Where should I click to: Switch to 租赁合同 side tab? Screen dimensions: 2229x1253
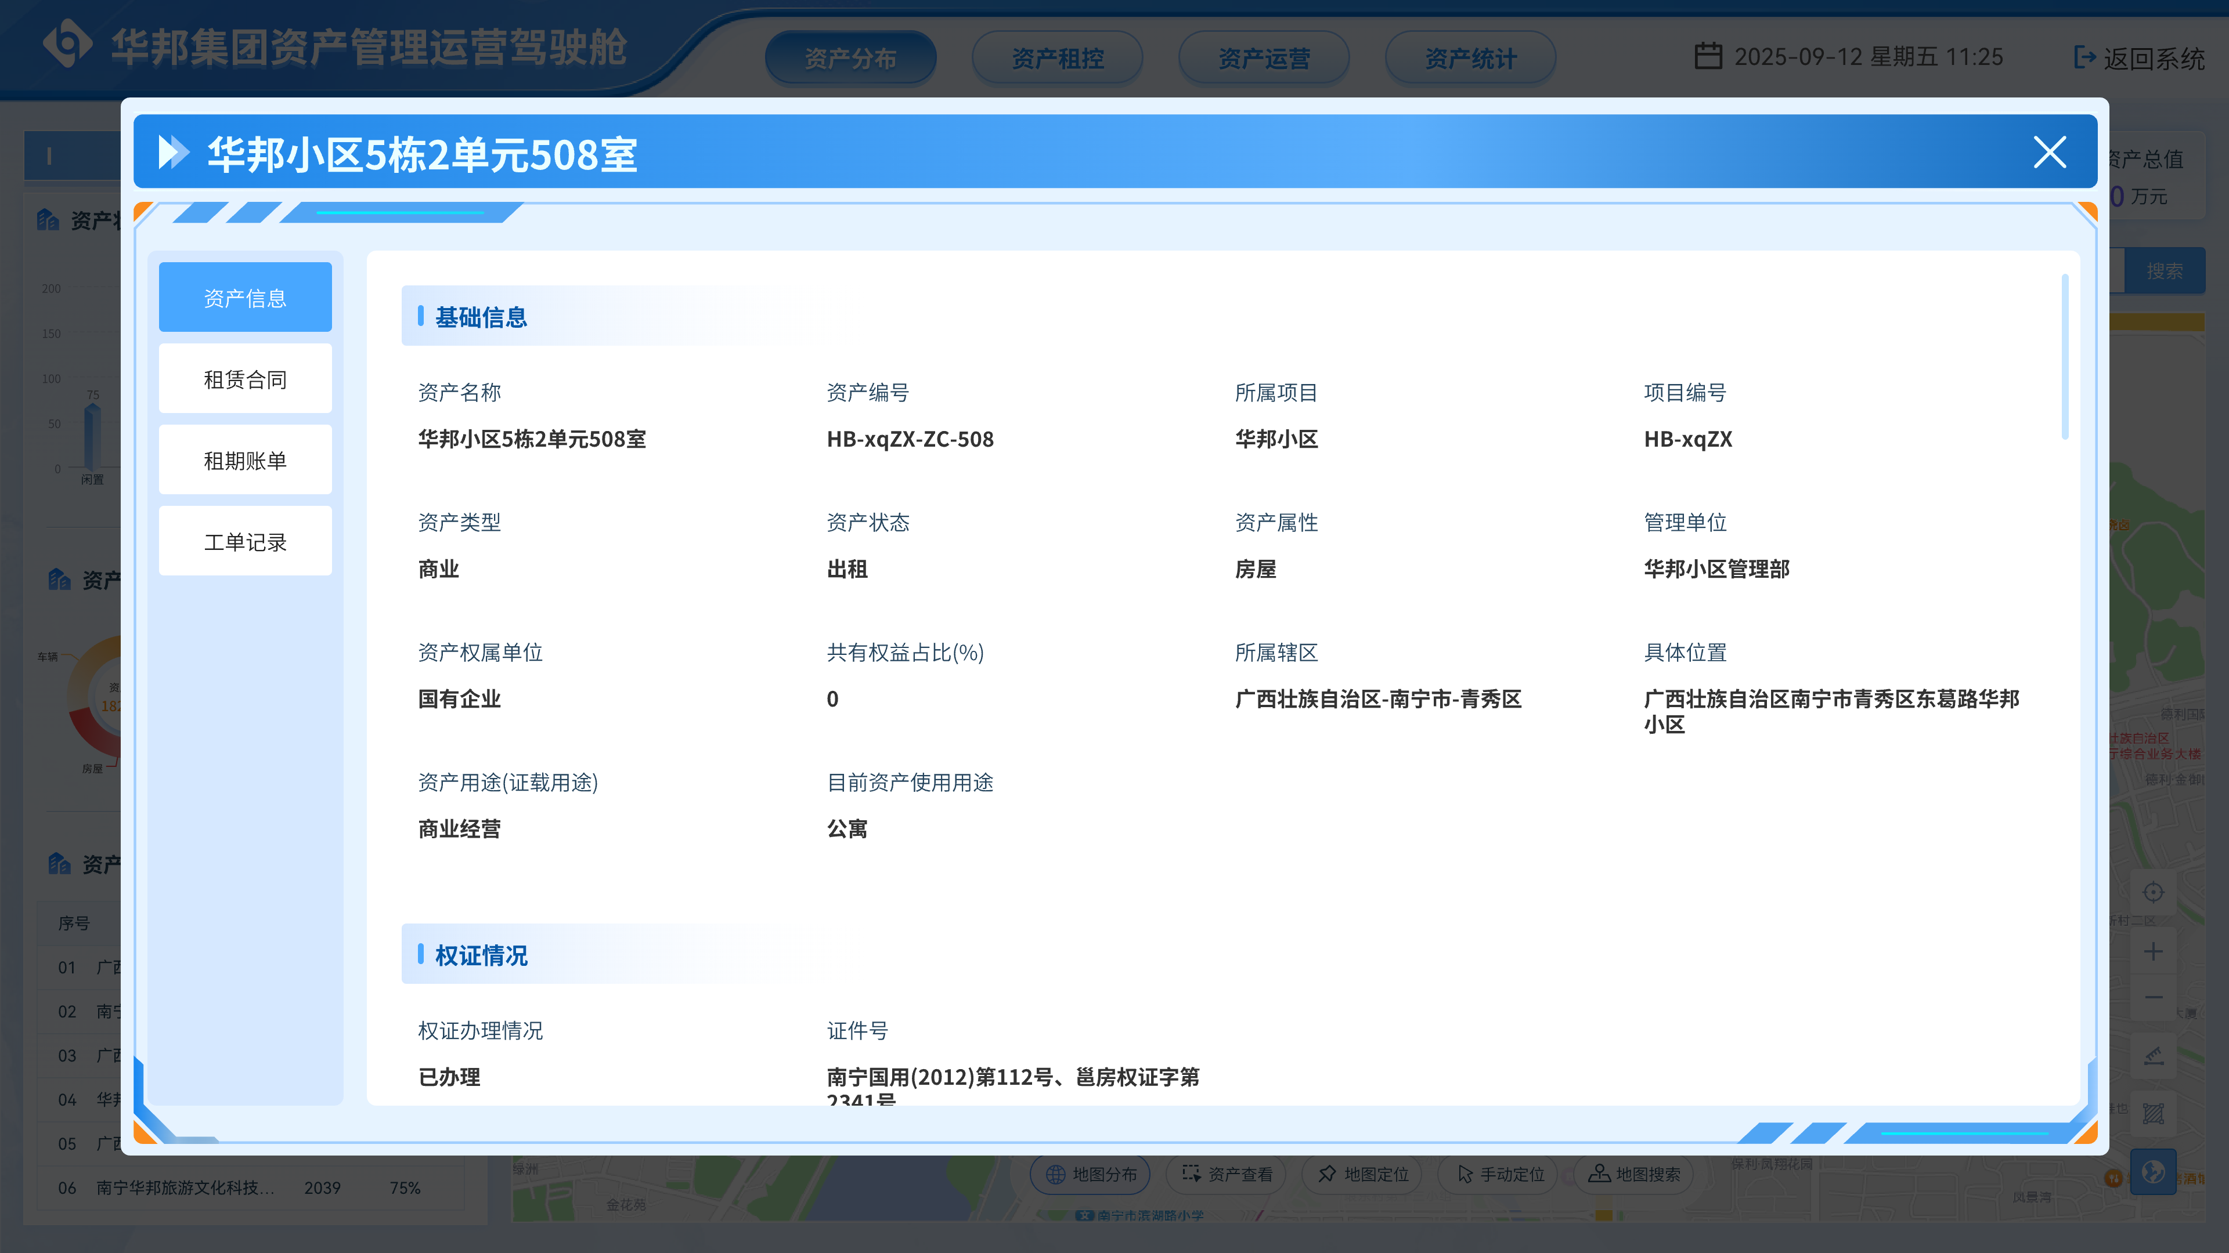coord(245,379)
